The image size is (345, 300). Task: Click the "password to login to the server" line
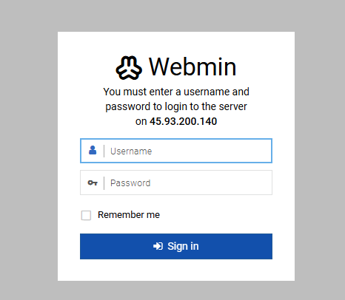point(176,106)
